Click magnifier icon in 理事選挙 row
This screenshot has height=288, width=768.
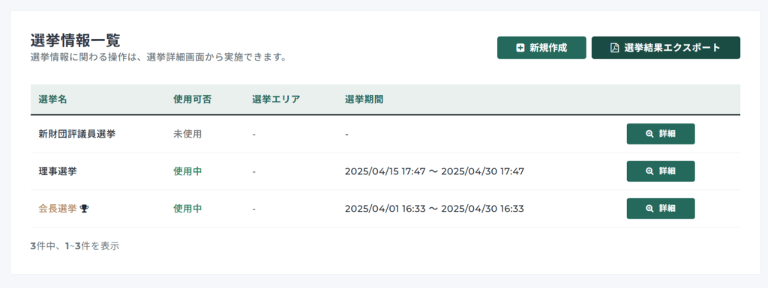click(649, 171)
